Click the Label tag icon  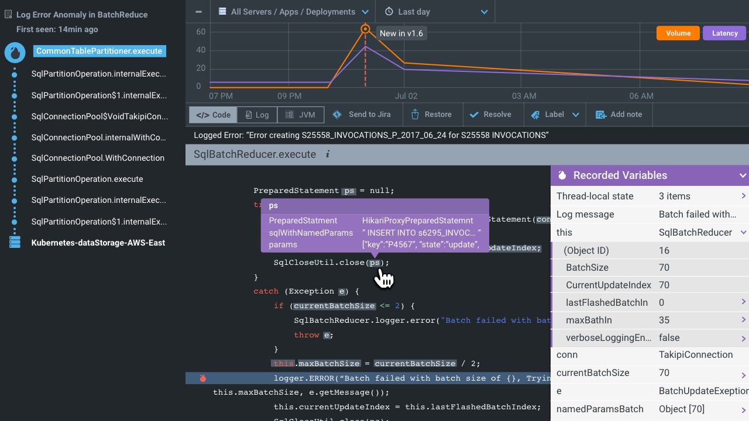[x=535, y=115]
